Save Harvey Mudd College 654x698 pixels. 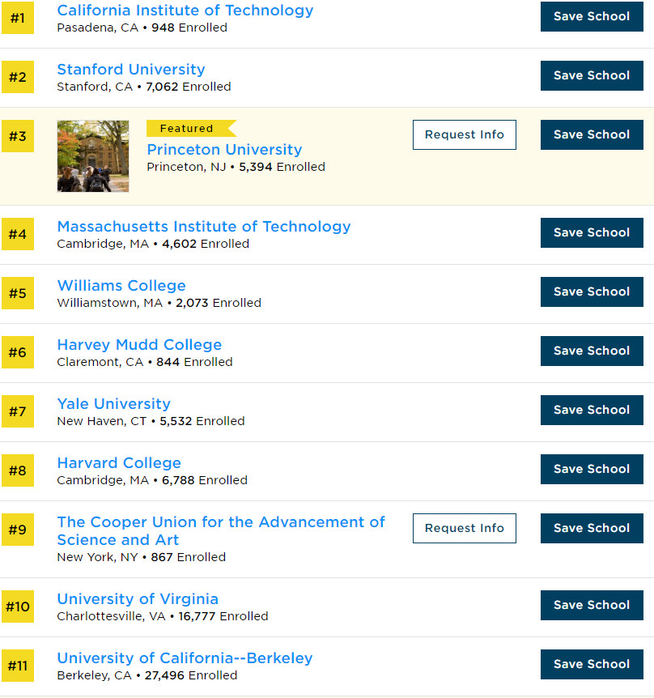592,351
